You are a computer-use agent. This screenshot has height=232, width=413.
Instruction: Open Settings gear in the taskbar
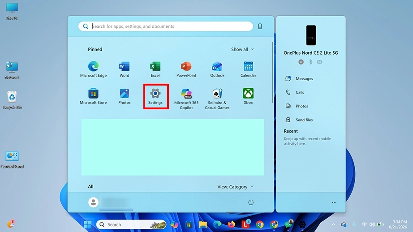302,225
